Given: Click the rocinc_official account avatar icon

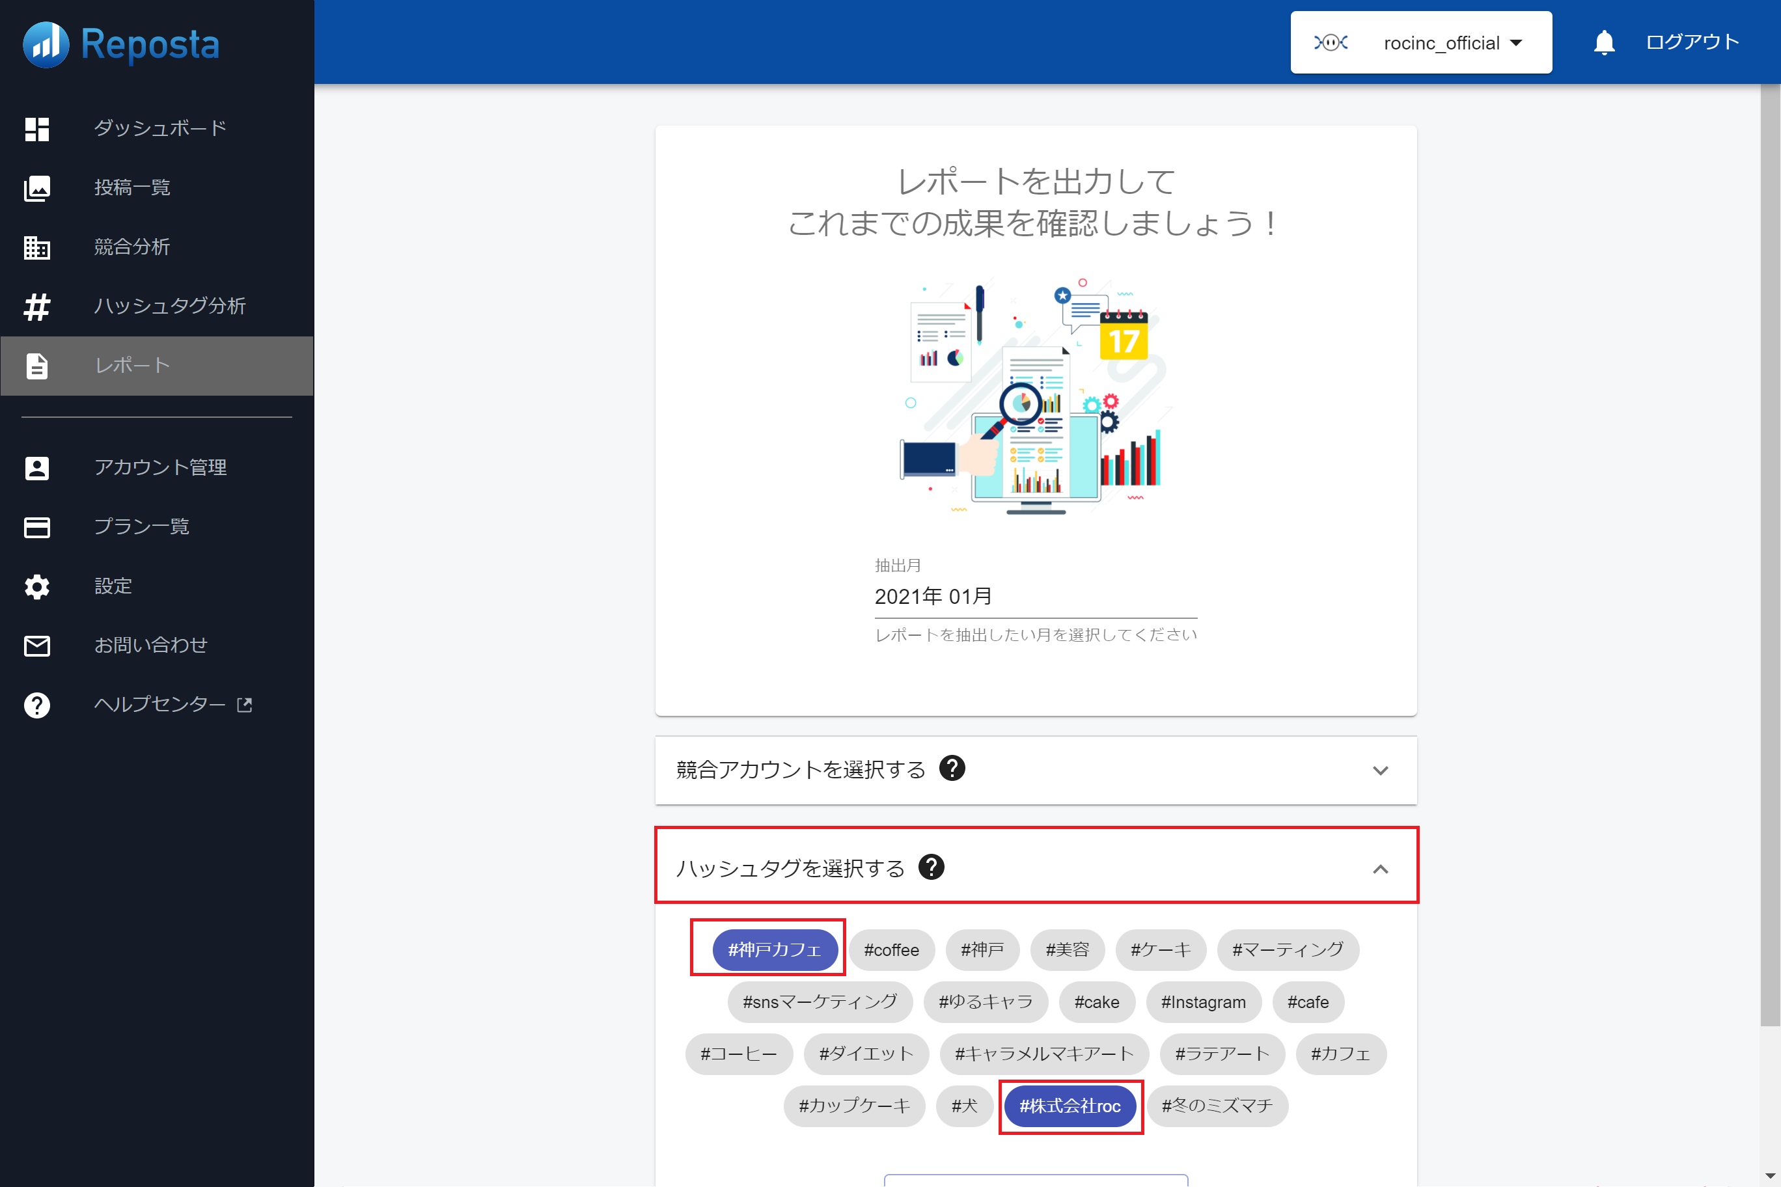Looking at the screenshot, I should tap(1331, 42).
